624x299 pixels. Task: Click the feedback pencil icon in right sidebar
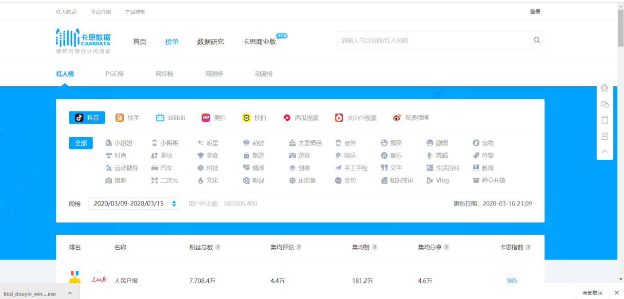coord(604,135)
